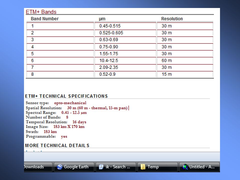Select the 0.45-0.515 wavelength cell
Viewport: 240px width, 180px height.
coord(125,26)
